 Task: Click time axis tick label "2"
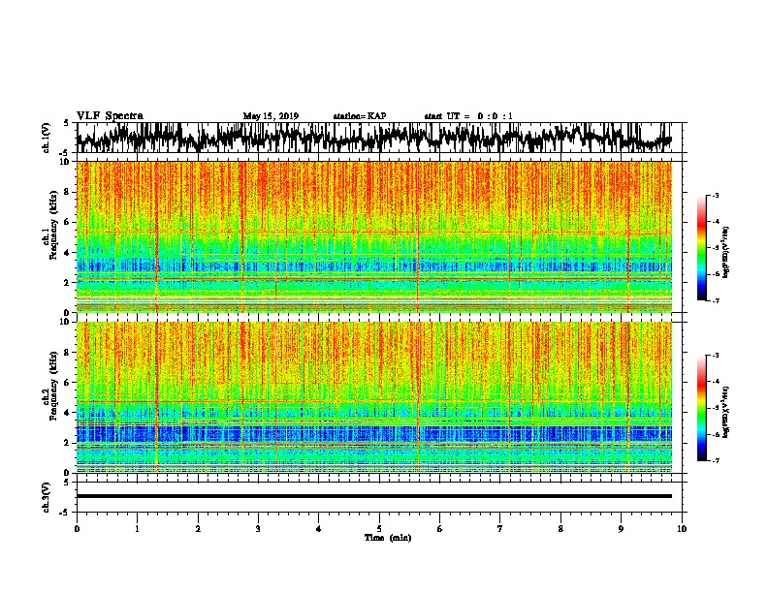[x=198, y=529]
